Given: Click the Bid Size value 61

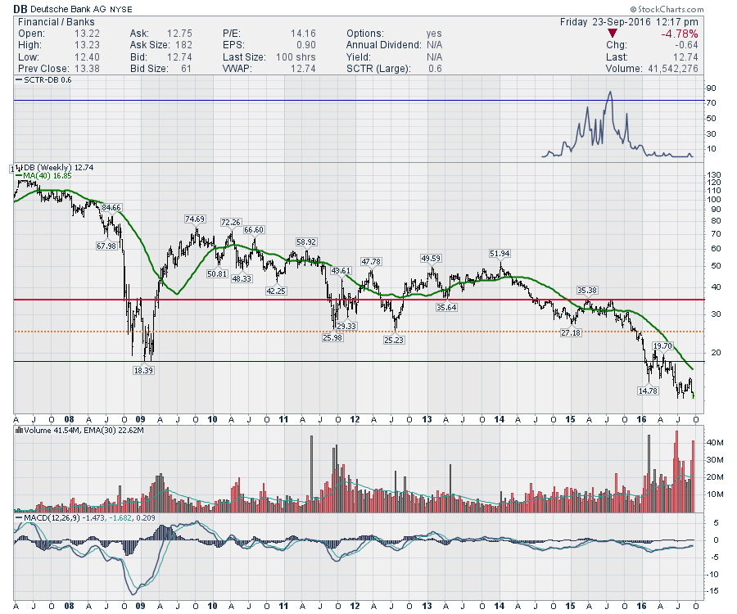Looking at the screenshot, I should tap(187, 69).
